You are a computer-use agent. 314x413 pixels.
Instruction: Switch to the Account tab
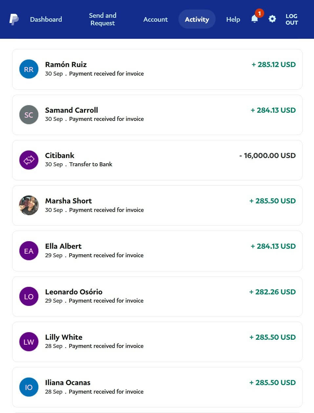156,19
